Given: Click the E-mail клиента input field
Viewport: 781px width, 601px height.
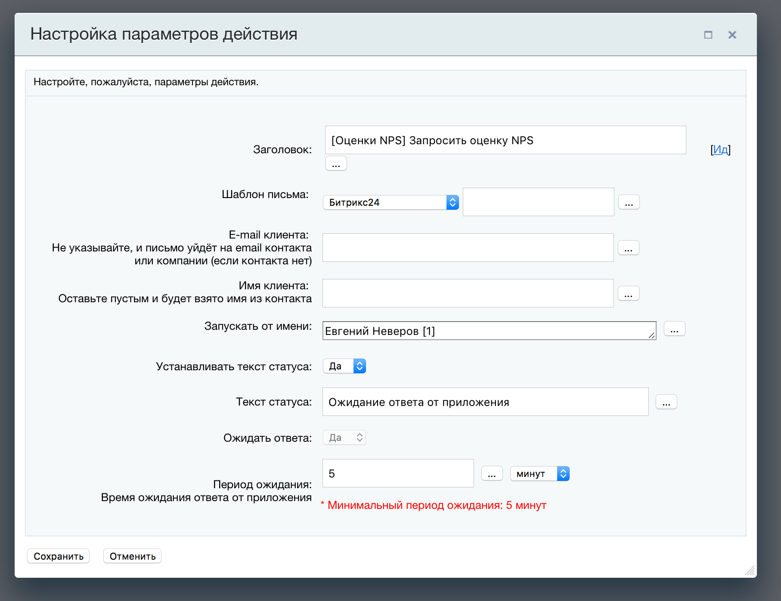Looking at the screenshot, I should [x=468, y=248].
